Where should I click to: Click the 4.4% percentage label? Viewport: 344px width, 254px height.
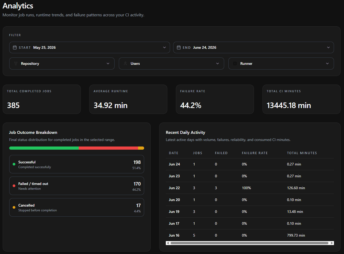[137, 211]
